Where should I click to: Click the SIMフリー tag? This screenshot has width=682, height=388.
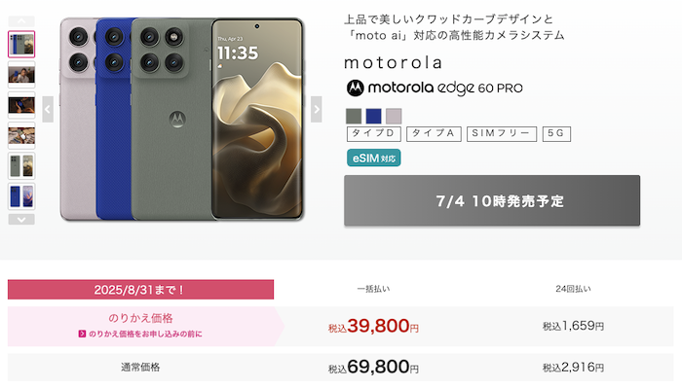pyautogui.click(x=502, y=133)
